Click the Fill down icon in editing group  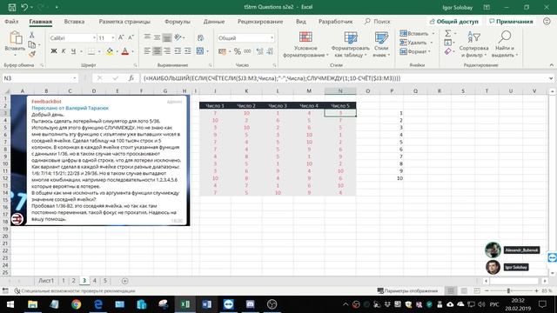coord(447,43)
